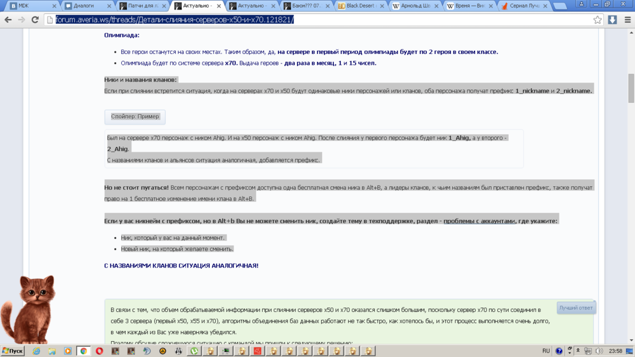Open the blue downloads arrow extension
The width and height of the screenshot is (635, 357).
point(612,20)
